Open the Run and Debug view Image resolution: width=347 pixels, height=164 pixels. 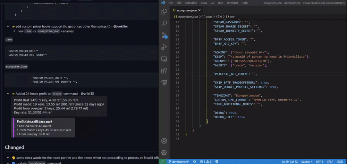(x=164, y=47)
